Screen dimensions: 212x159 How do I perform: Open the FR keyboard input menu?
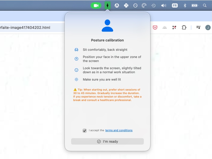pyautogui.click(x=175, y=6)
